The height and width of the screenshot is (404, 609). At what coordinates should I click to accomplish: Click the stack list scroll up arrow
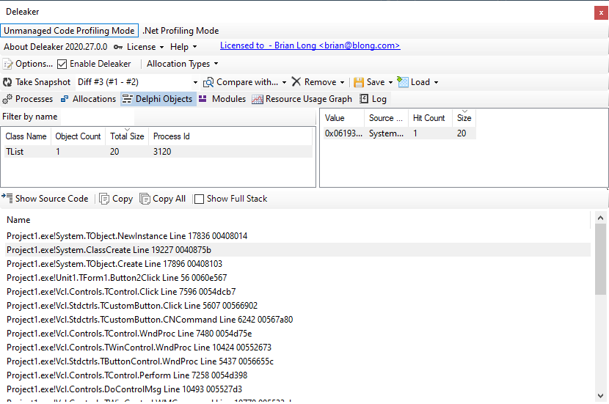pos(600,218)
